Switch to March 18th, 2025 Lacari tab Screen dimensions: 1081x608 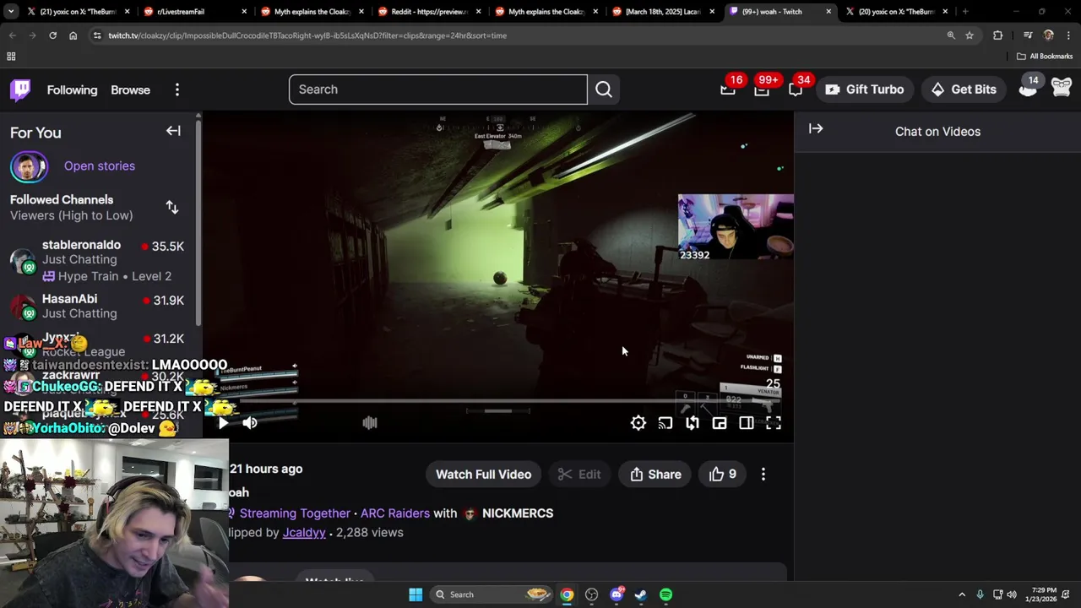pos(663,12)
